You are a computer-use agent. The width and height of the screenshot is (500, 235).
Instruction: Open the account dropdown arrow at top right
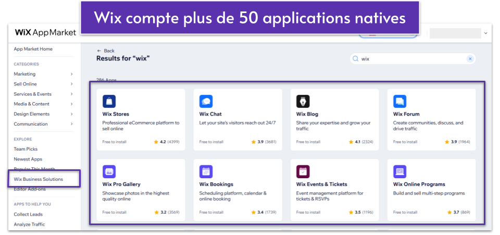pyautogui.click(x=486, y=33)
